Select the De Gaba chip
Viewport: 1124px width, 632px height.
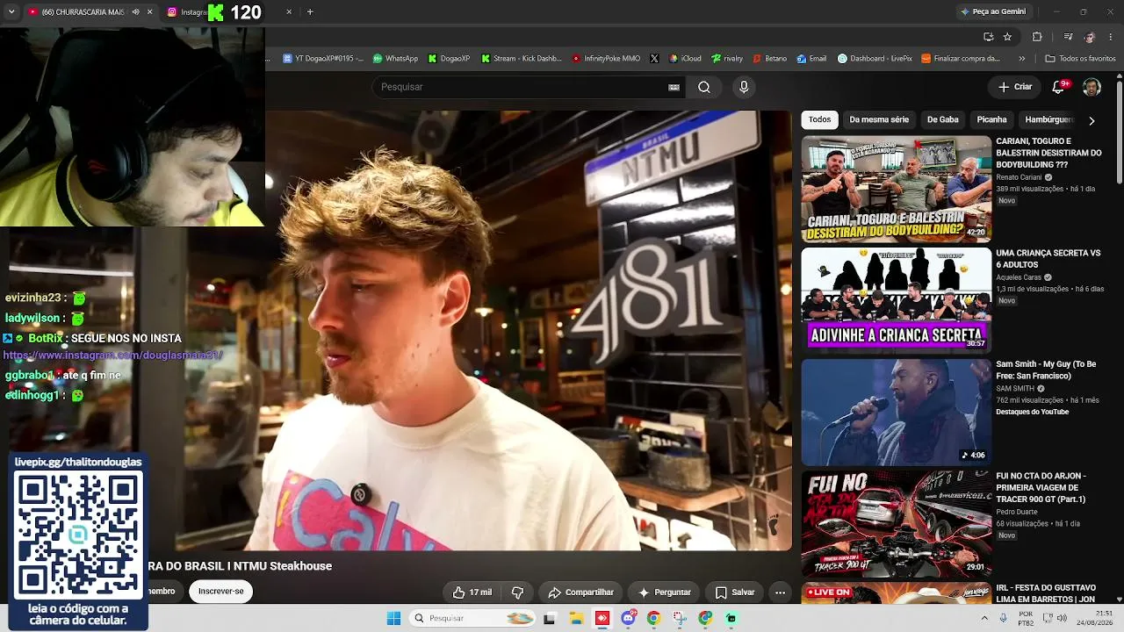coord(943,119)
